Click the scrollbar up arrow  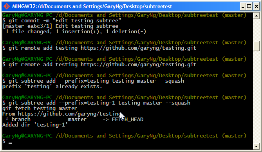pos(256,16)
